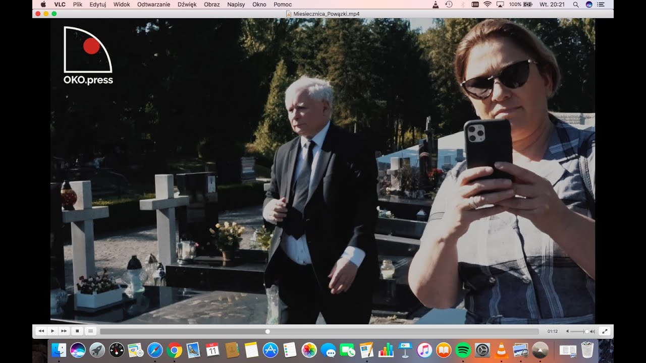Image resolution: width=646 pixels, height=363 pixels.
Task: Open the Wi-Fi status menu
Action: (487, 4)
